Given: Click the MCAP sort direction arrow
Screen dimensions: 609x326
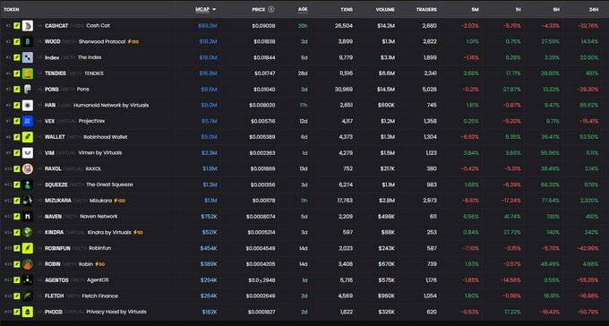Looking at the screenshot, I should [x=214, y=9].
